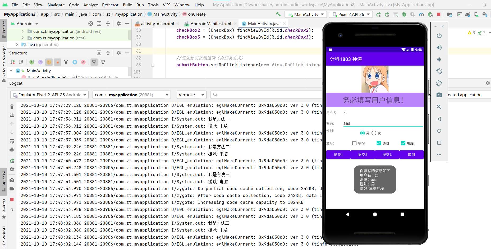Toggle Show Fields filter in Structure
This screenshot has width=491, height=249.
pyautogui.click(x=49, y=62)
